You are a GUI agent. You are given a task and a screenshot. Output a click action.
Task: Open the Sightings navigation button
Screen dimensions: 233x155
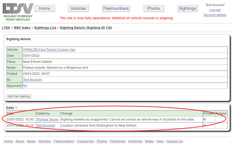[187, 9]
